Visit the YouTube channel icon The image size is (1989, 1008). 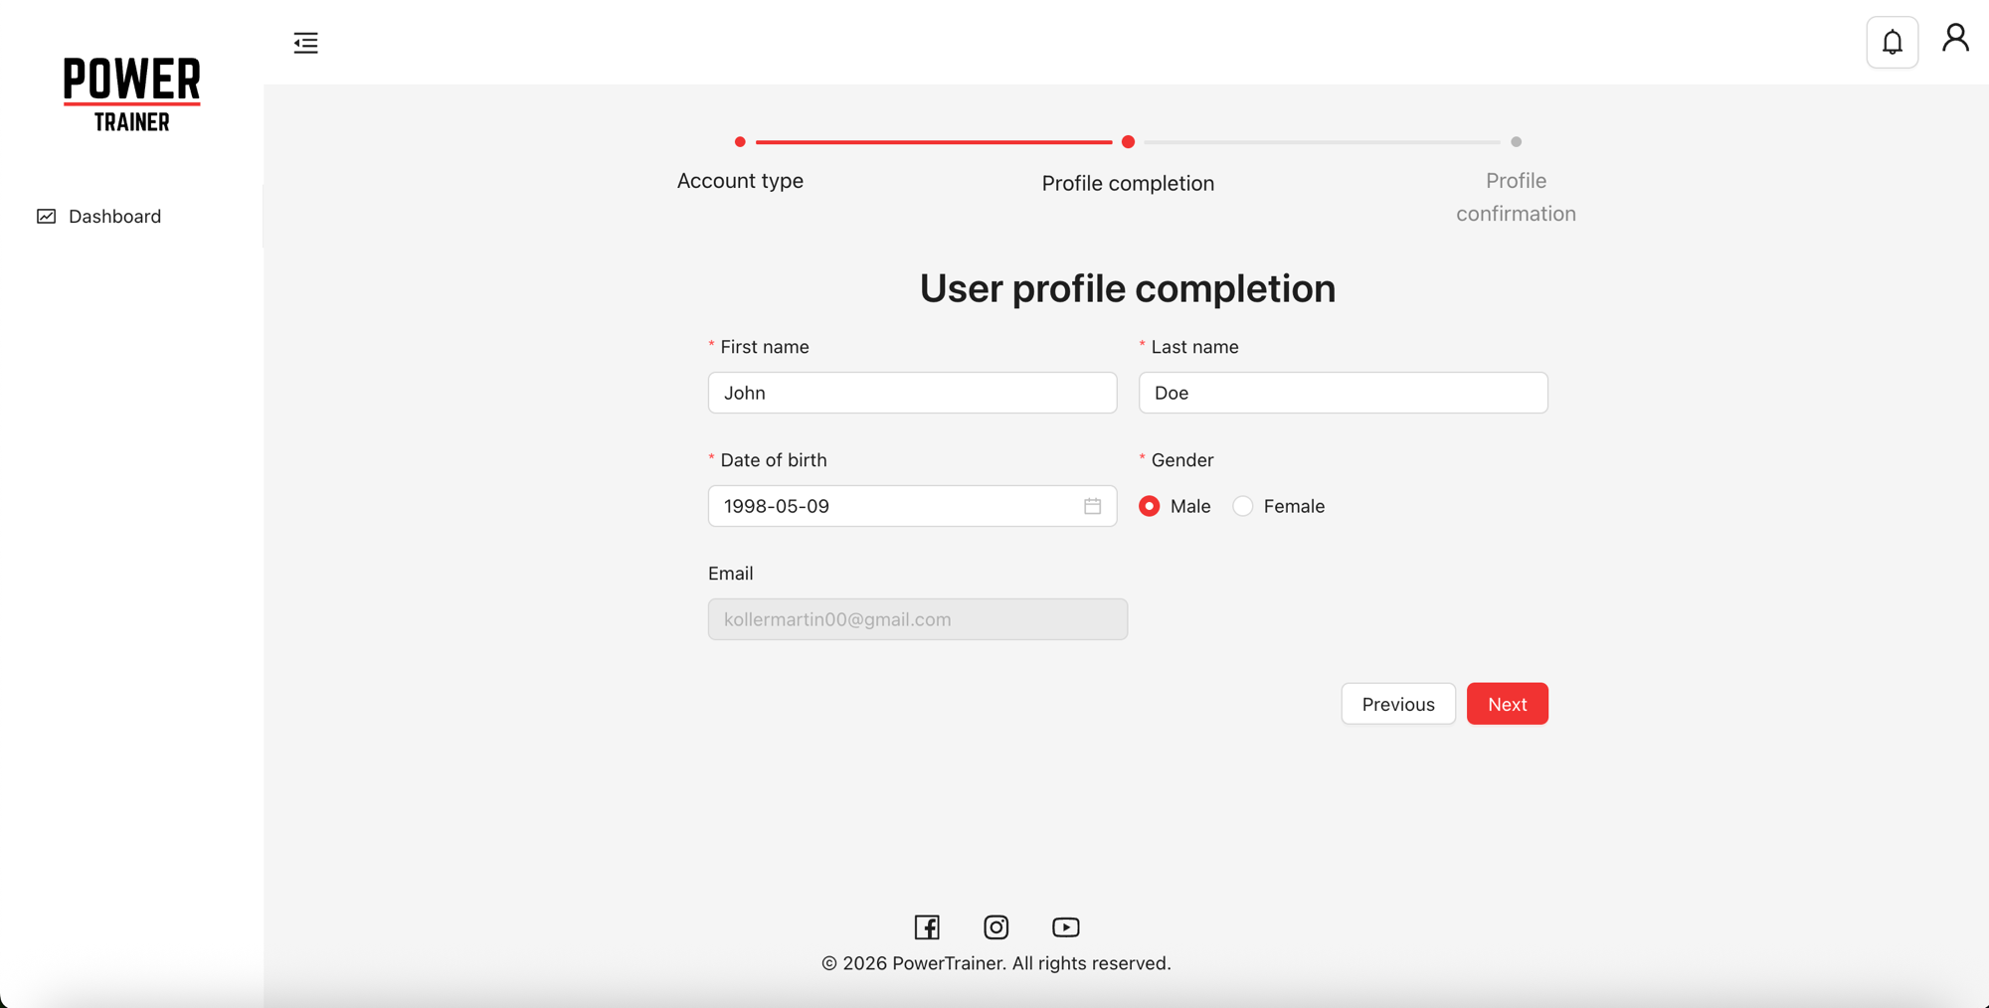pos(1065,926)
